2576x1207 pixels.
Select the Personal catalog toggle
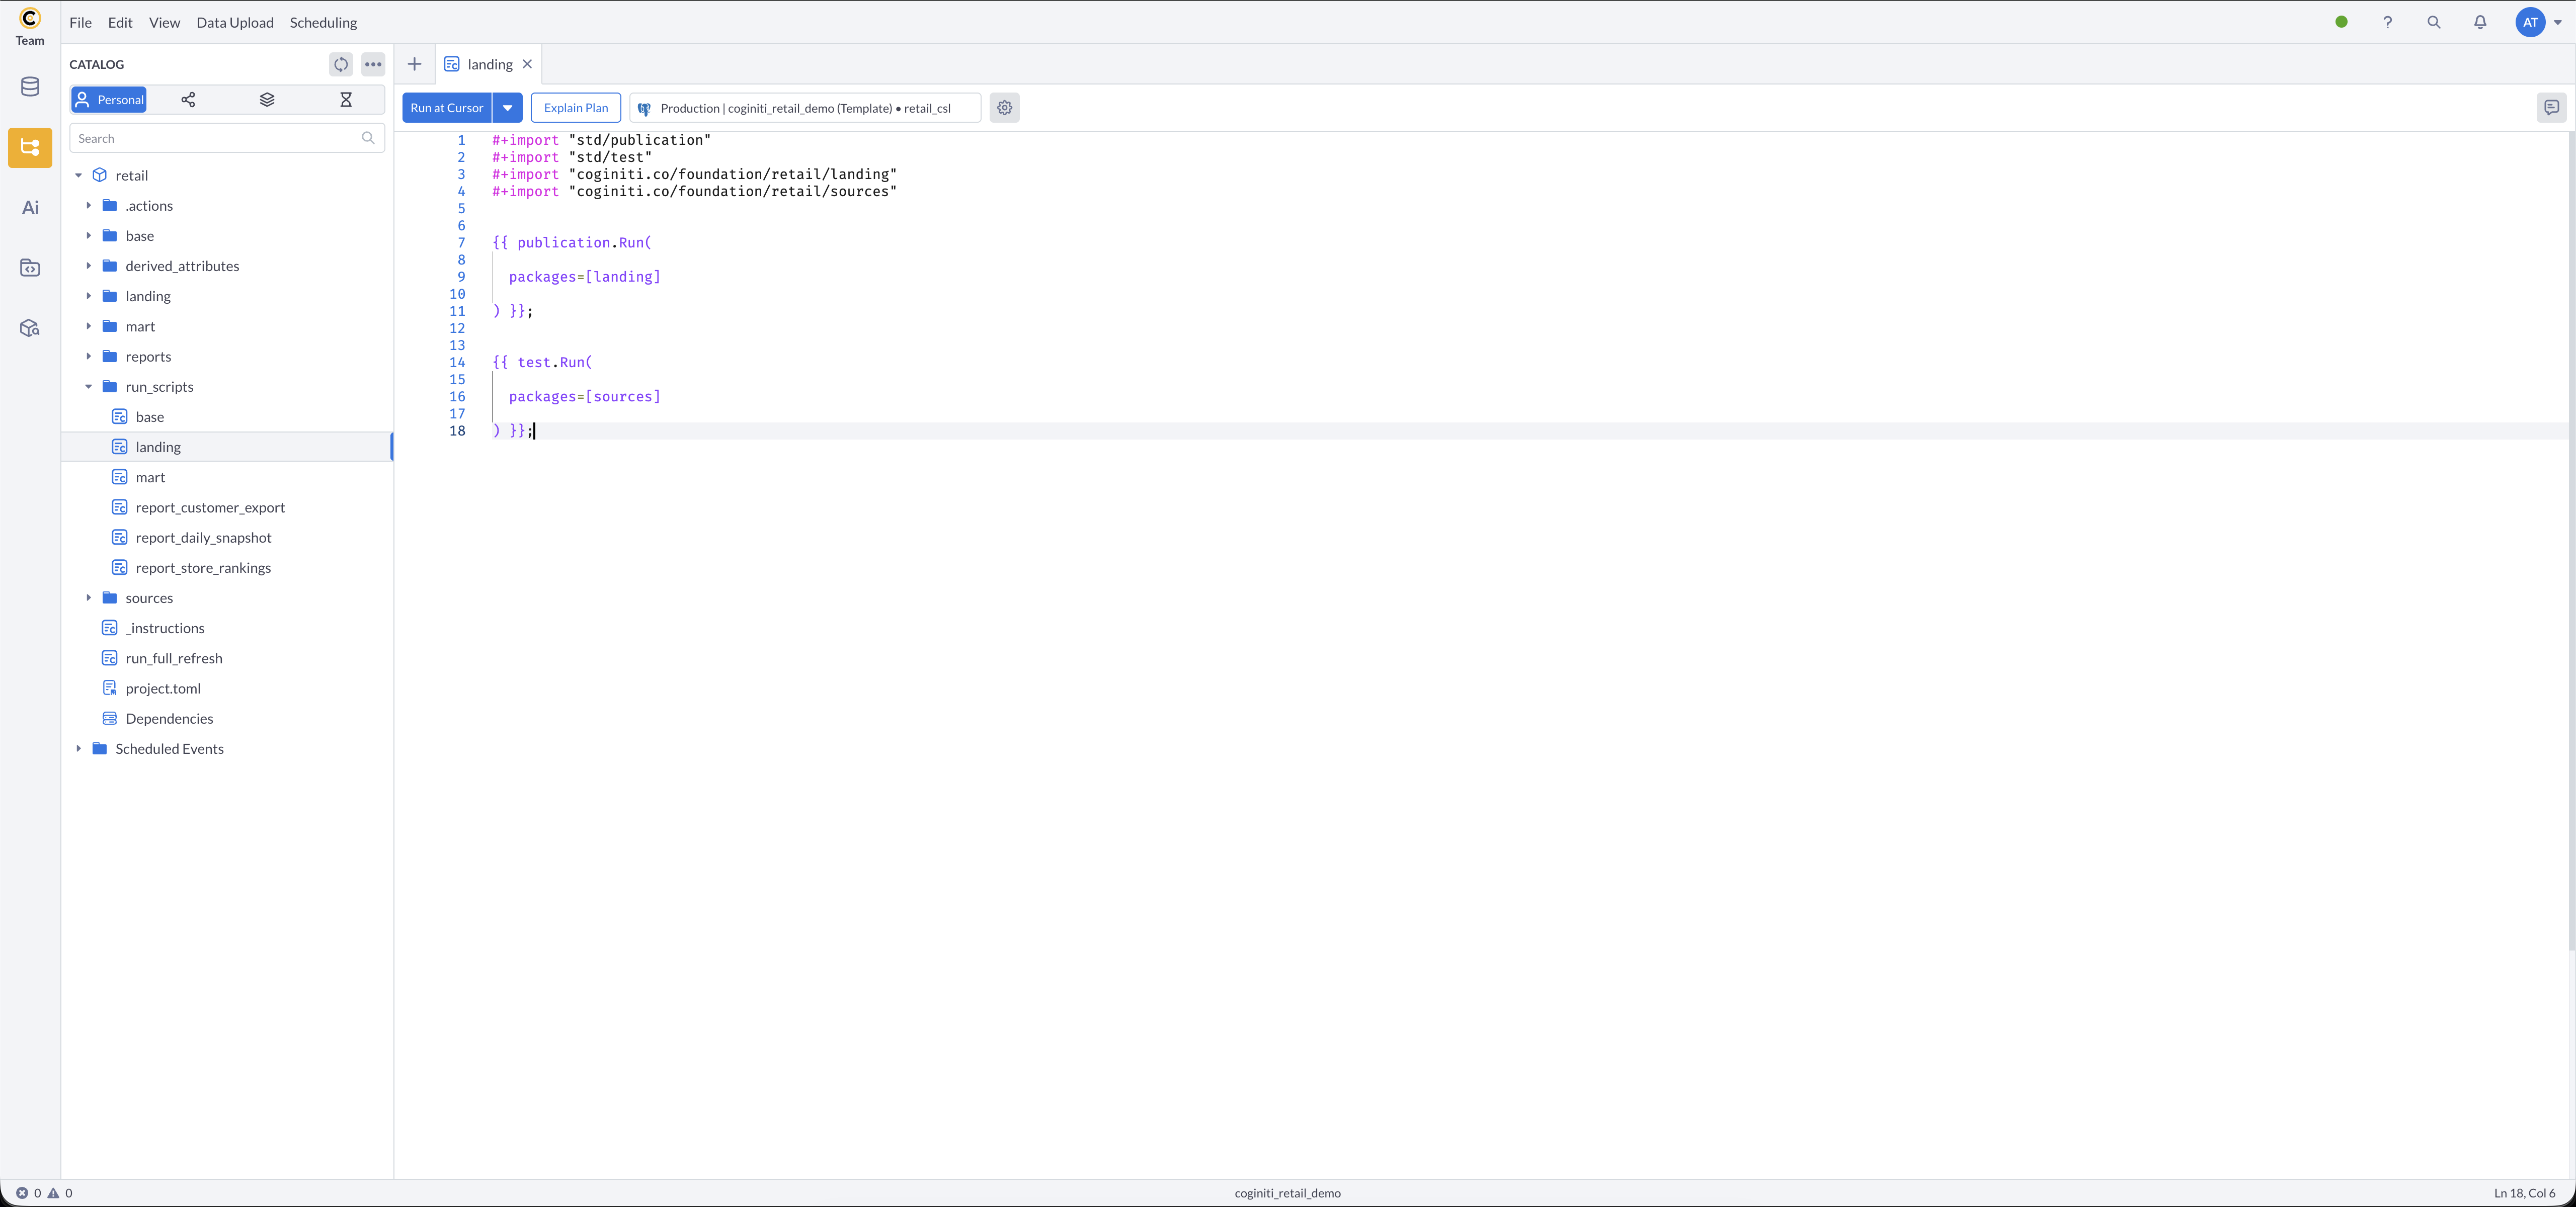pyautogui.click(x=109, y=100)
